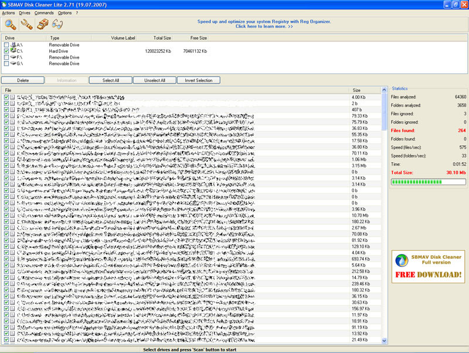This screenshot has width=469, height=353.
Task: Click the Invert Selection button
Action: 199,80
